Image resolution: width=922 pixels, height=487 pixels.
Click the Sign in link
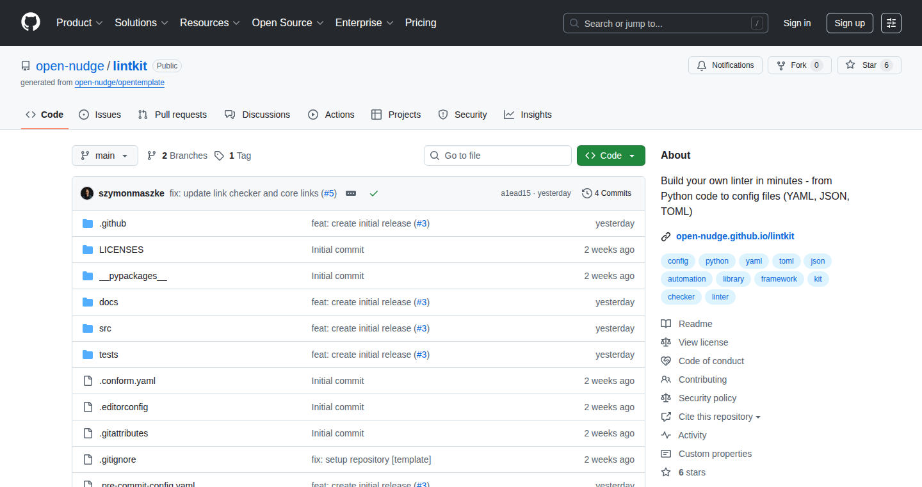pyautogui.click(x=797, y=23)
